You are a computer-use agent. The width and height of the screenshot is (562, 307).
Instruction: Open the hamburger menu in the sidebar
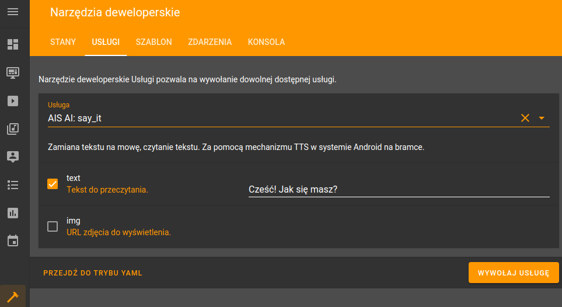pyautogui.click(x=13, y=12)
